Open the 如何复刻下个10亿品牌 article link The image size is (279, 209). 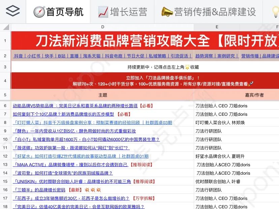63,114
